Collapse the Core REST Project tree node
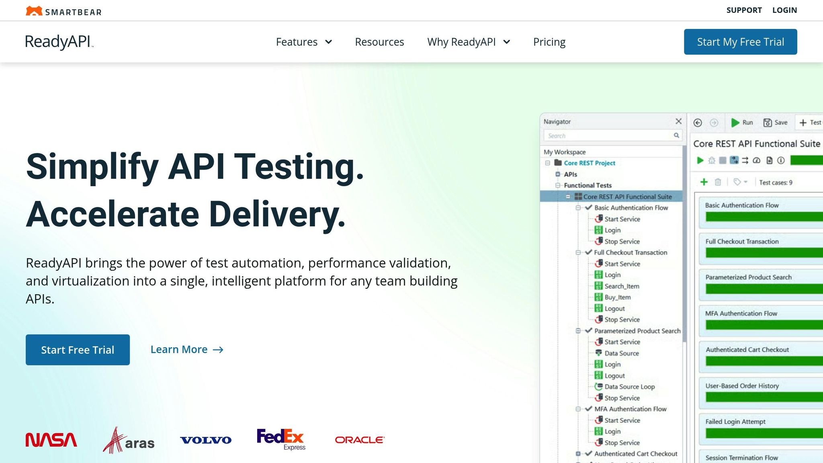823x463 pixels. (x=547, y=163)
